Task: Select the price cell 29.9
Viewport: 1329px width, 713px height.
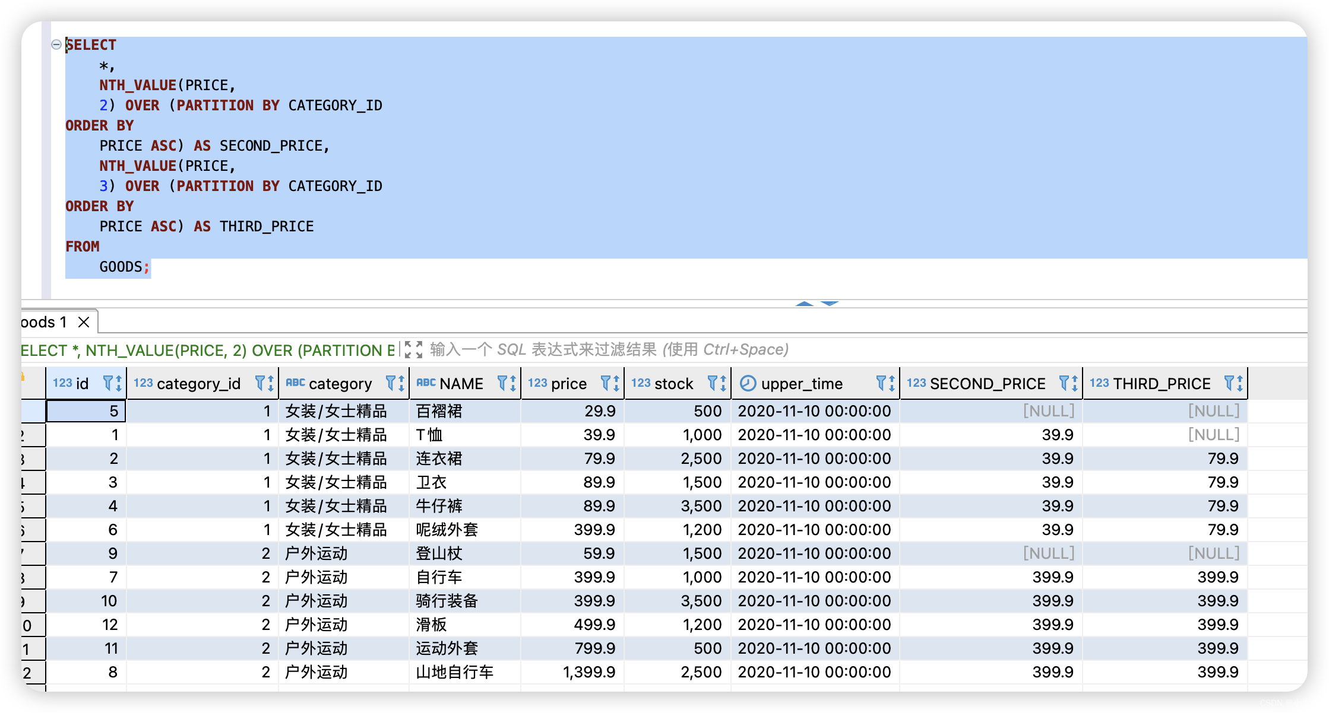Action: 572,411
